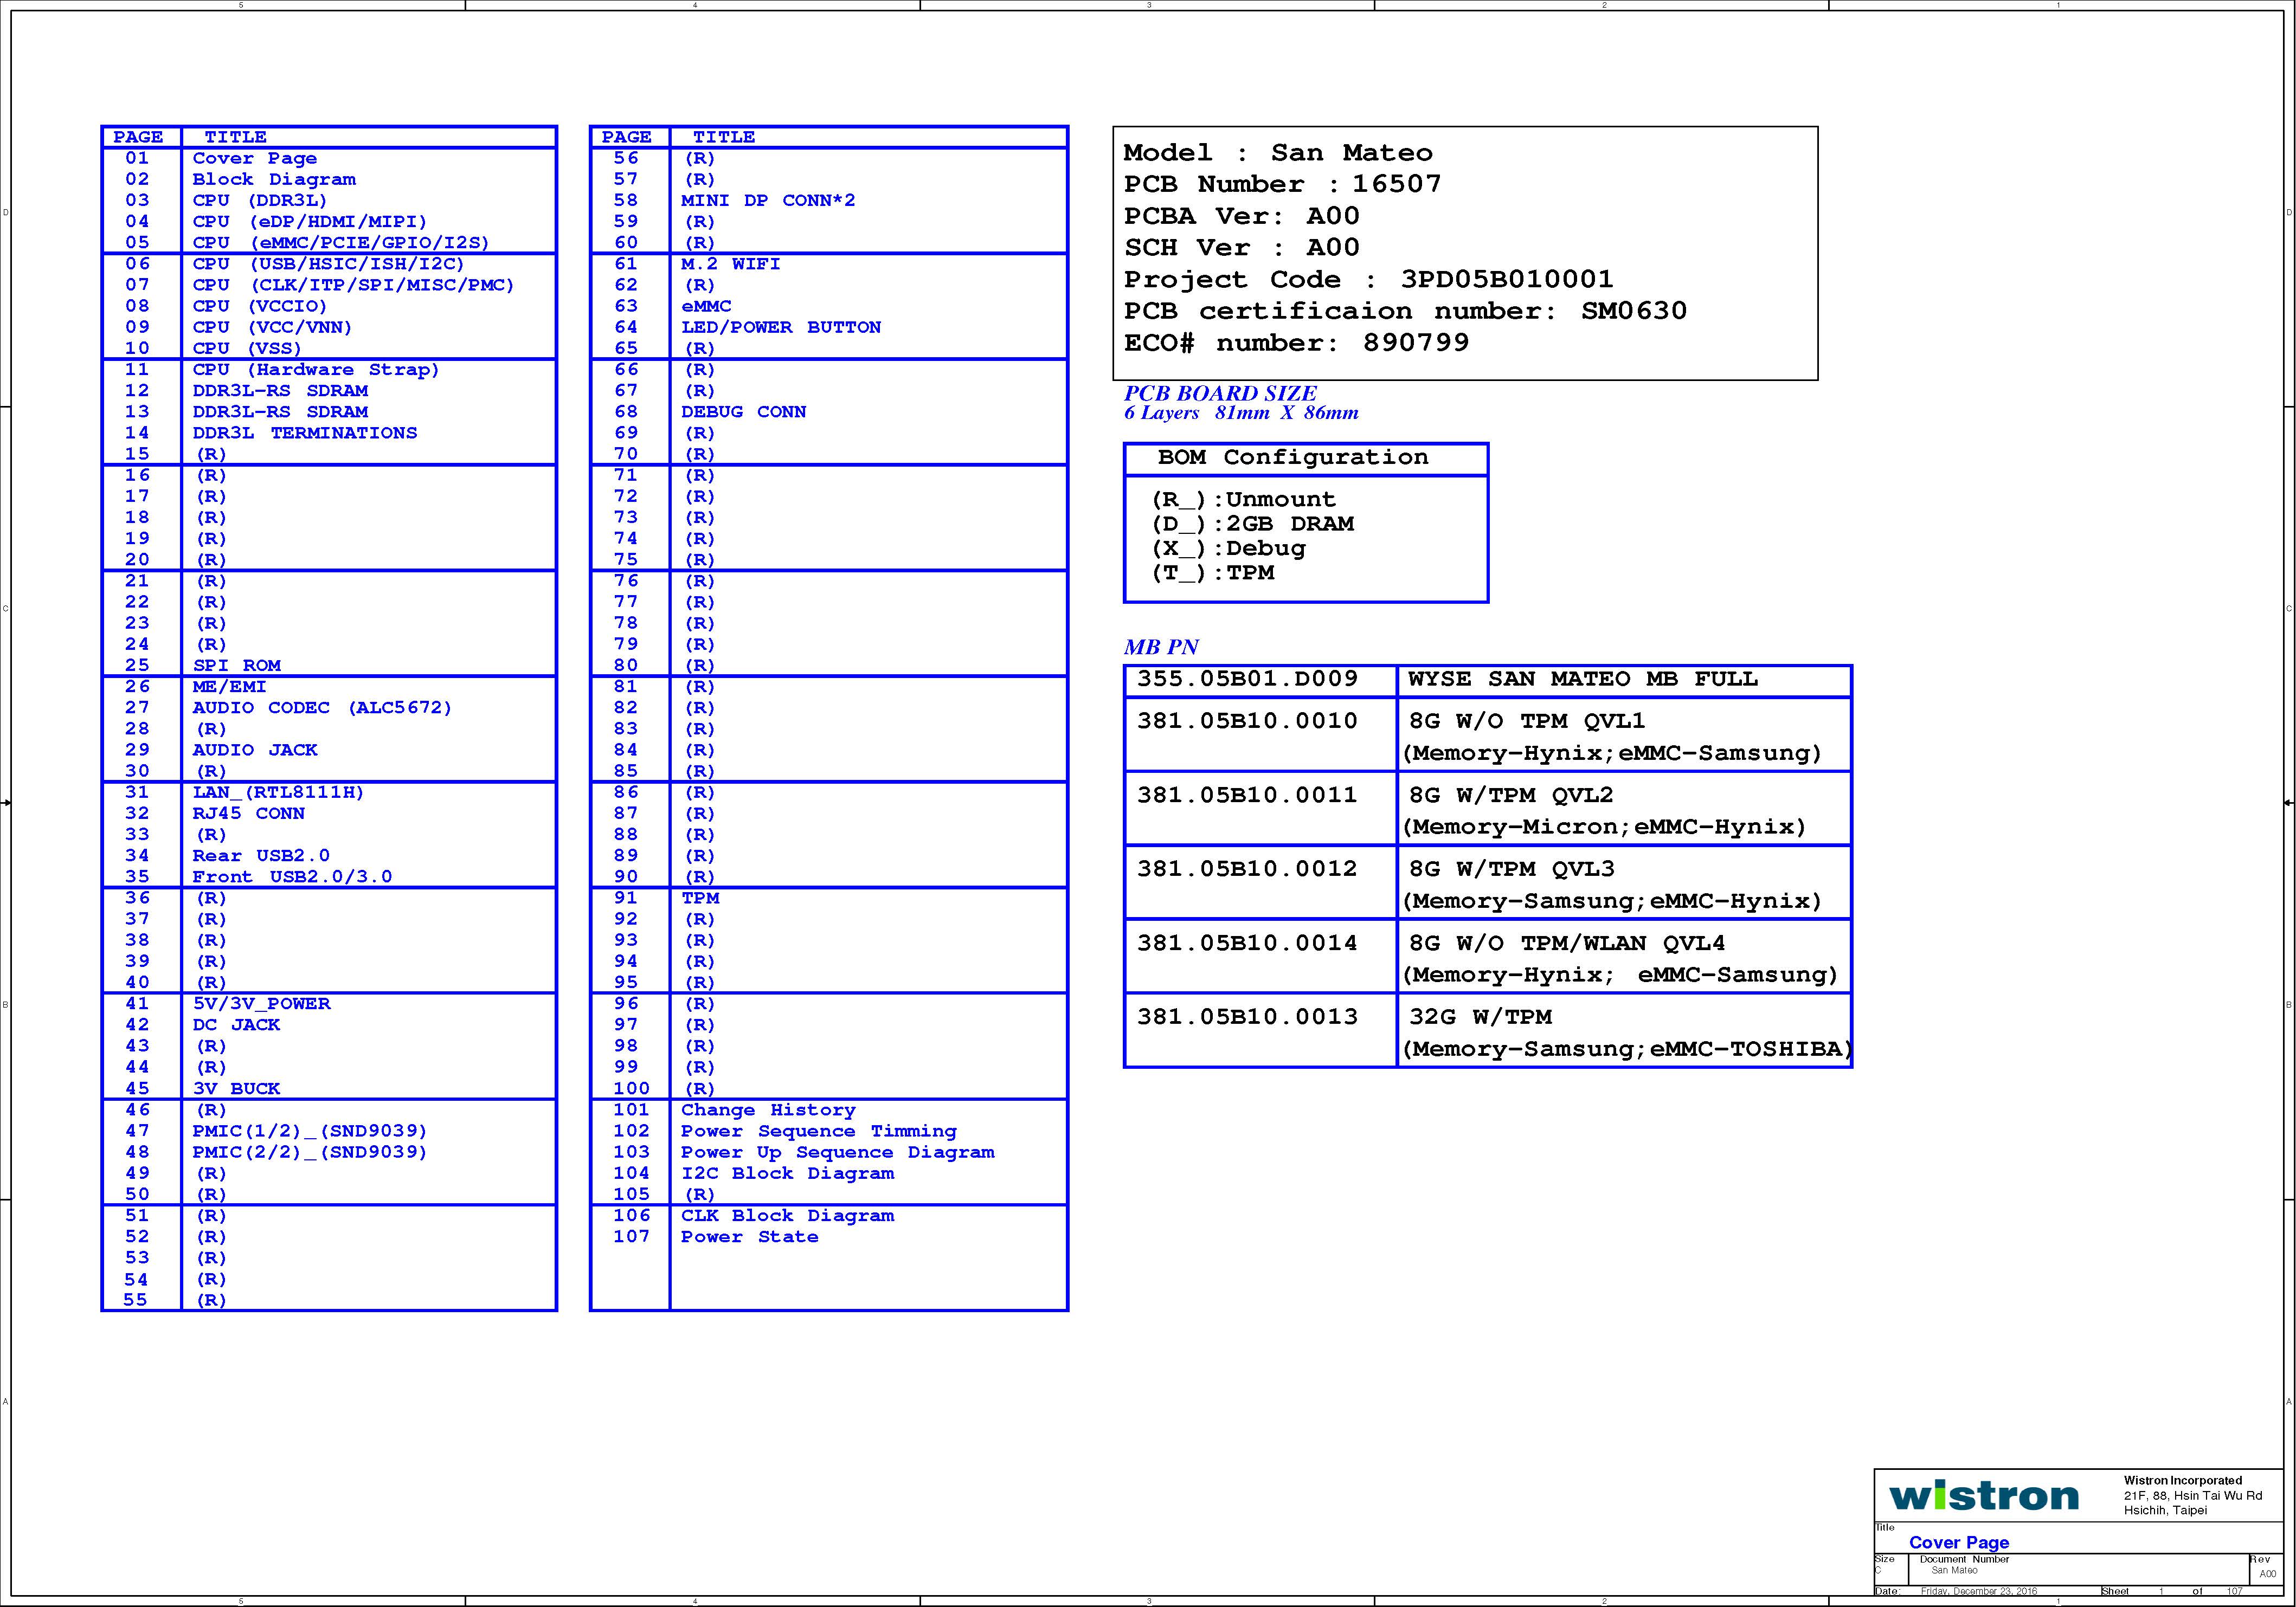Click the 'A00' revision field
Image resolution: width=2296 pixels, height=1607 pixels.
click(2267, 1574)
